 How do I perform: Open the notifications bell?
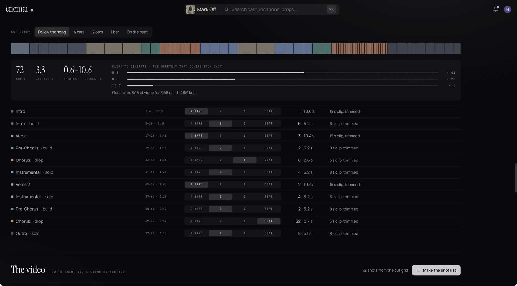[x=496, y=9]
